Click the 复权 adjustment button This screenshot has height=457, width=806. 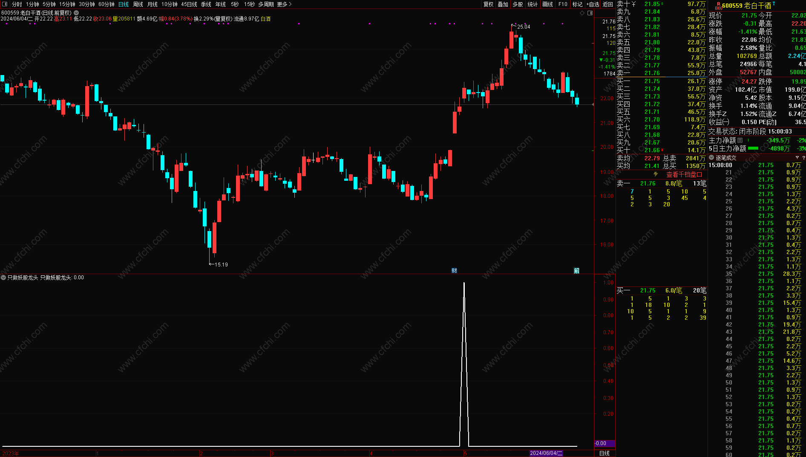(489, 4)
